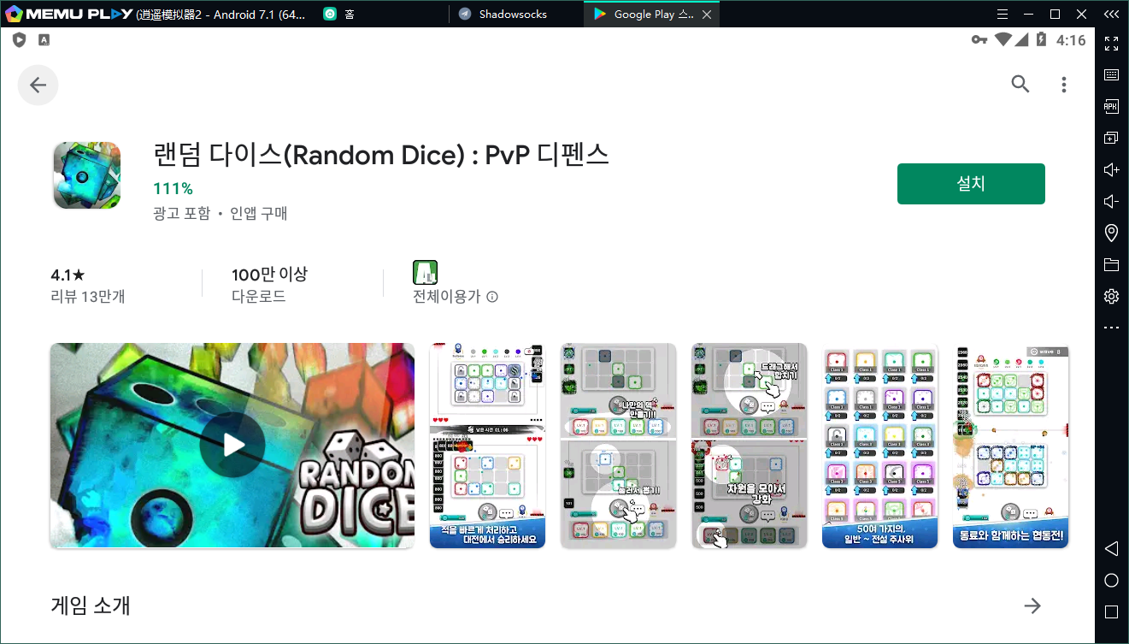Expand the game introduction arrow

coord(1032,606)
